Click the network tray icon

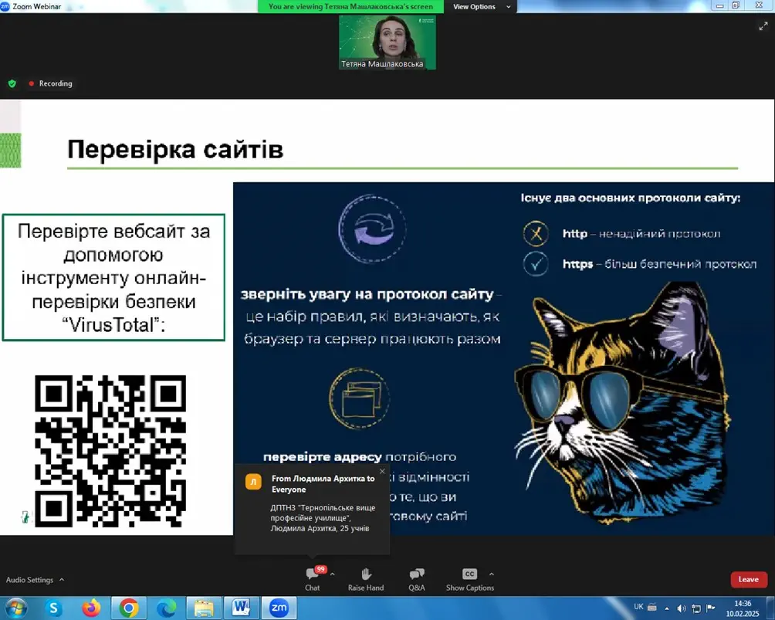[x=696, y=608]
